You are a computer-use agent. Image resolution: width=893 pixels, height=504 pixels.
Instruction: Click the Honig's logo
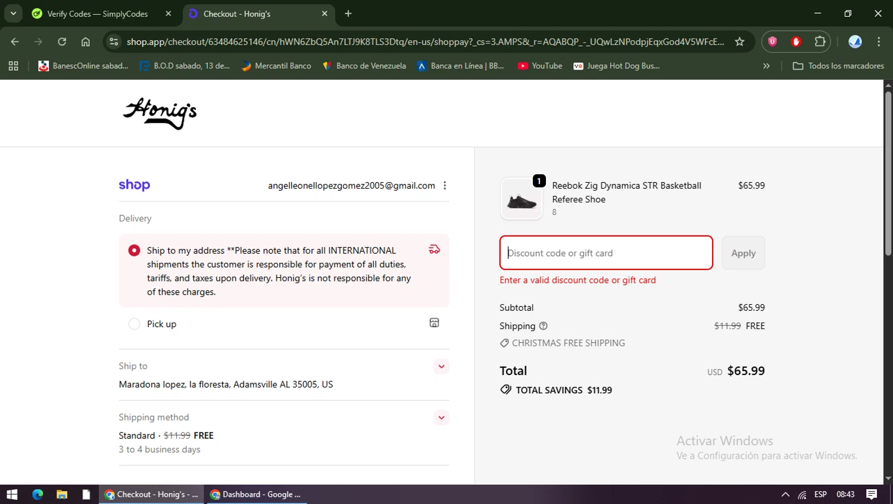coord(160,113)
